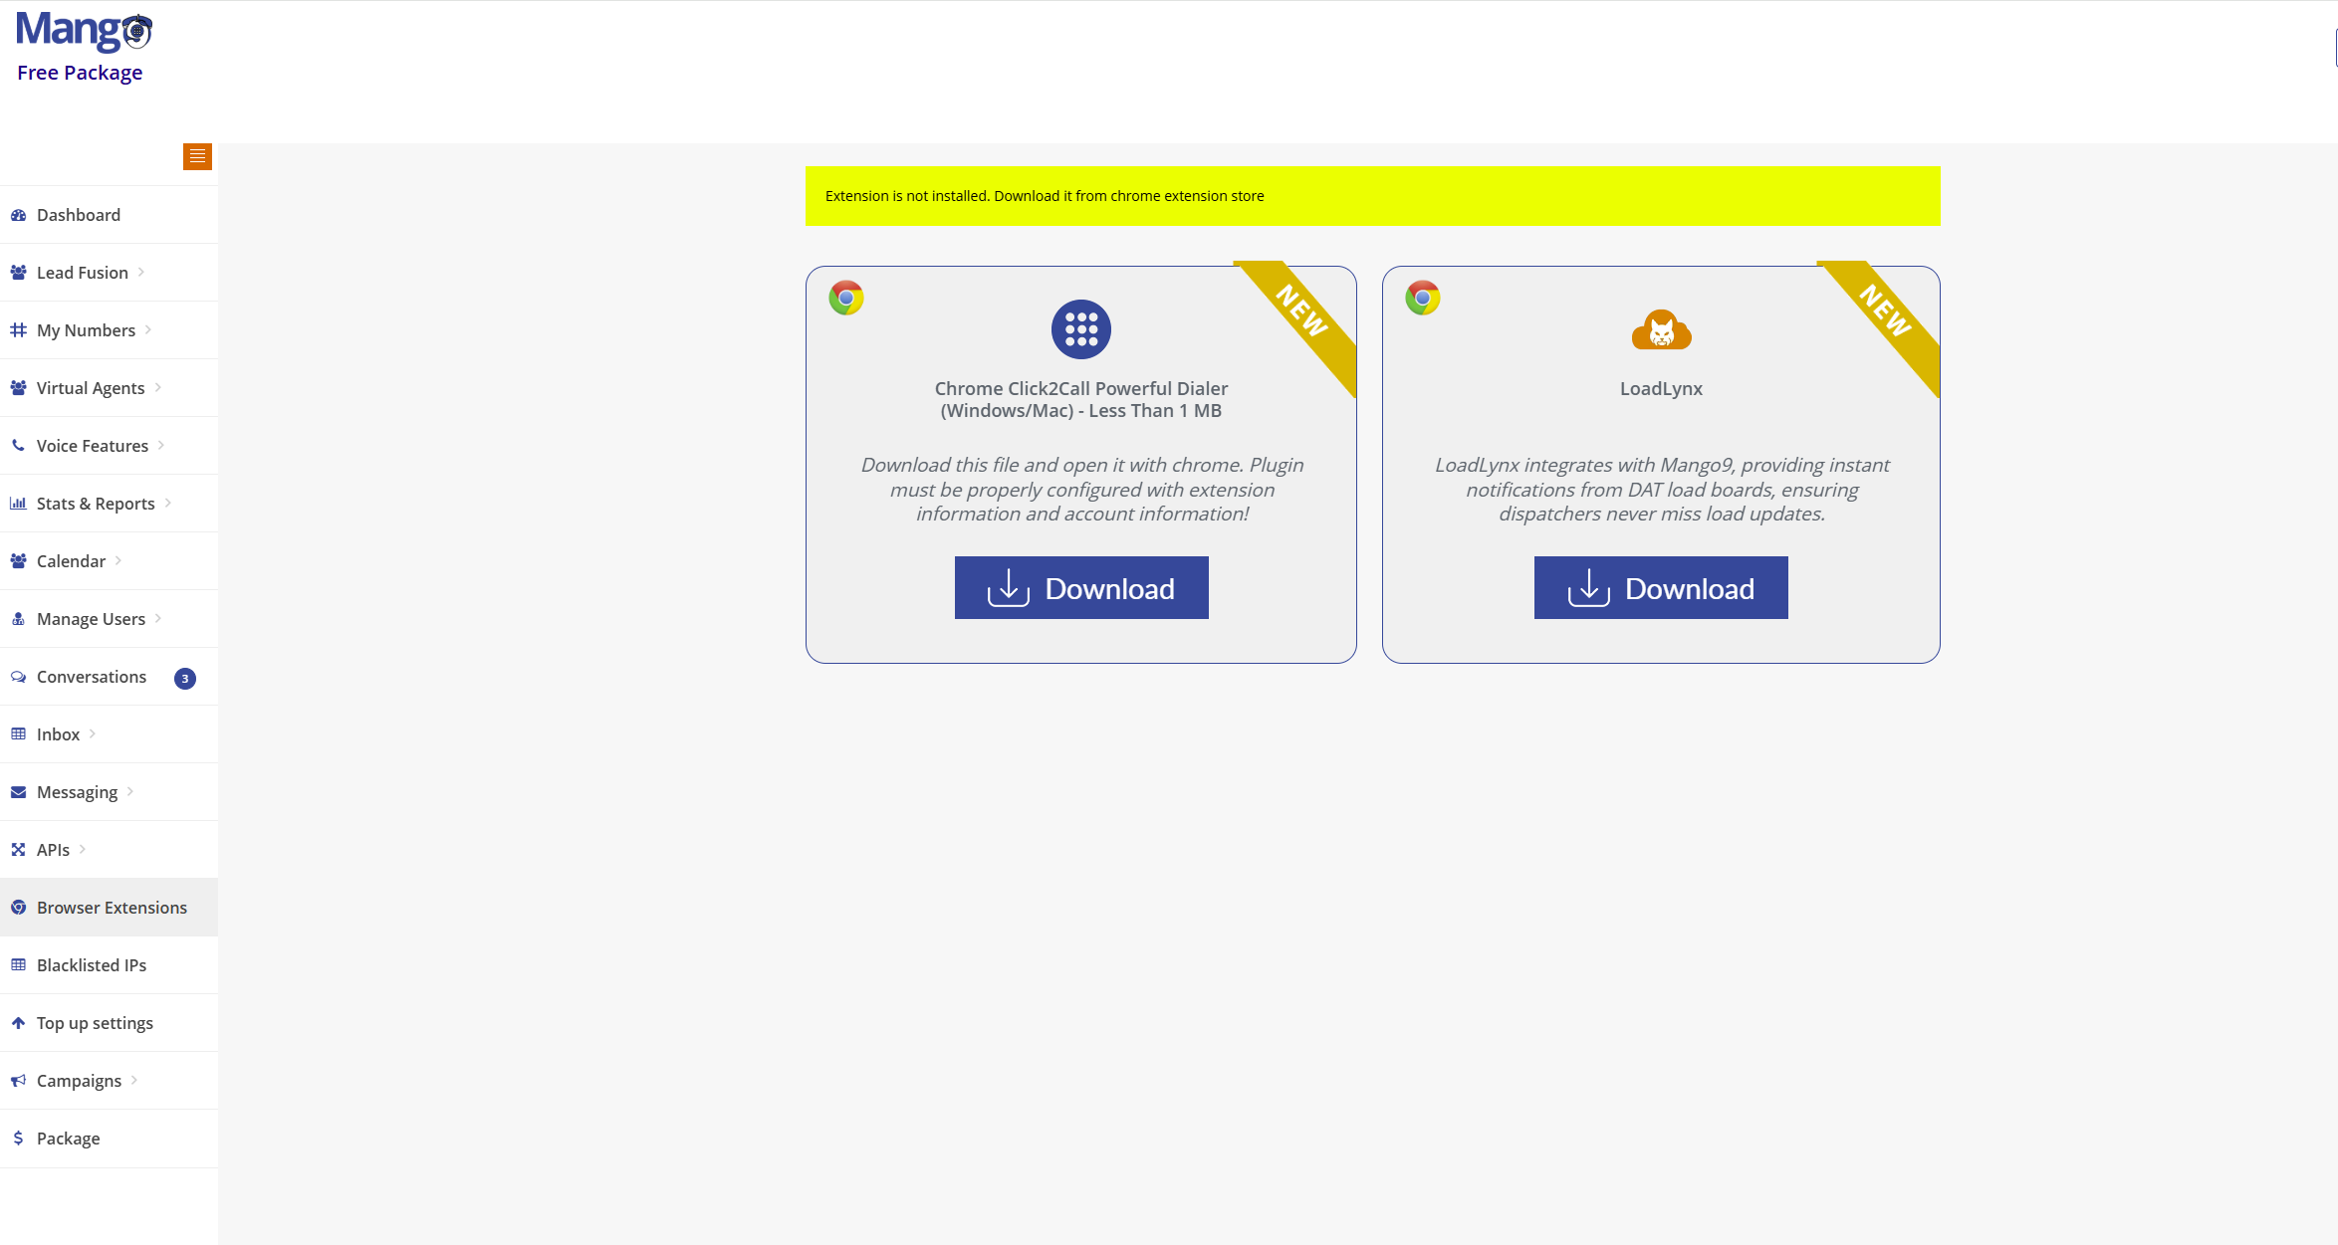The image size is (2338, 1245).
Task: Open the Inbox section
Action: point(57,733)
